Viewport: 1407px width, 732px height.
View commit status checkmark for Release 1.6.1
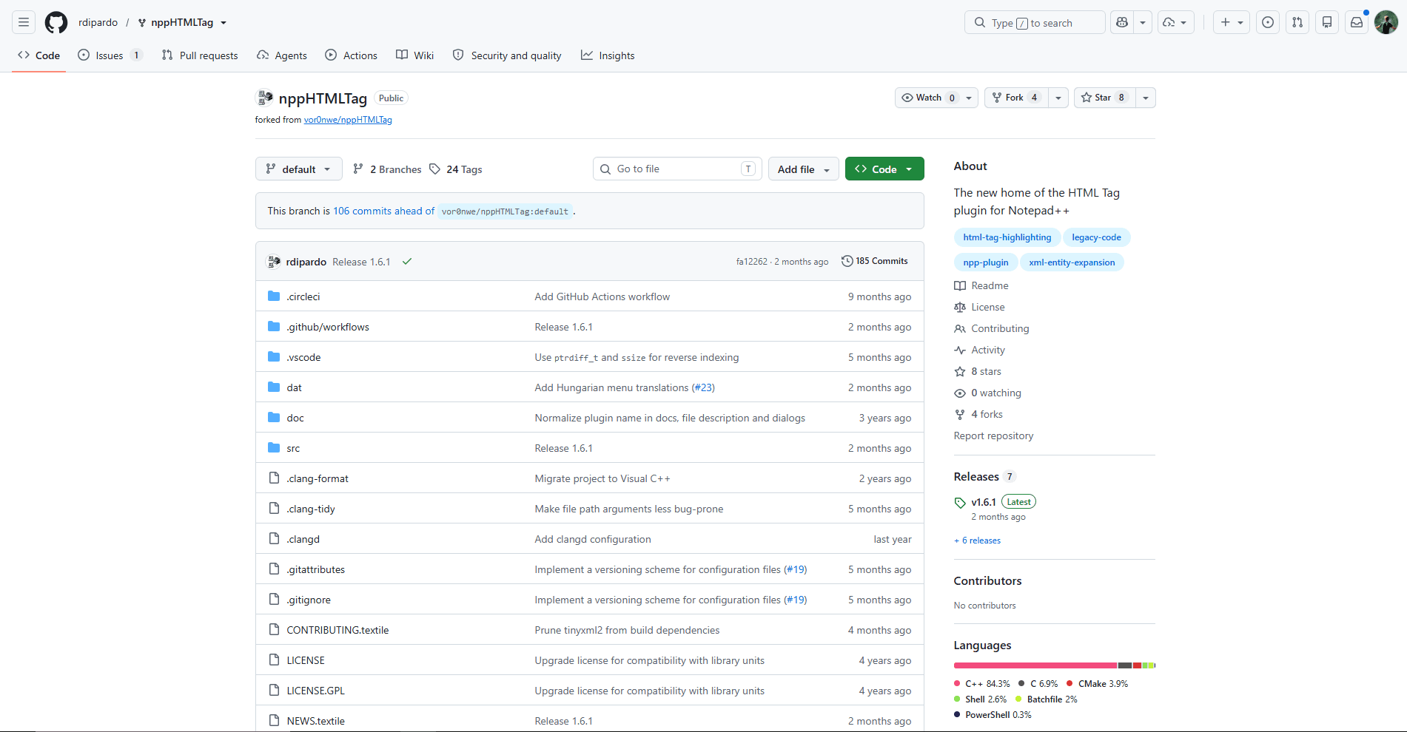tap(407, 262)
